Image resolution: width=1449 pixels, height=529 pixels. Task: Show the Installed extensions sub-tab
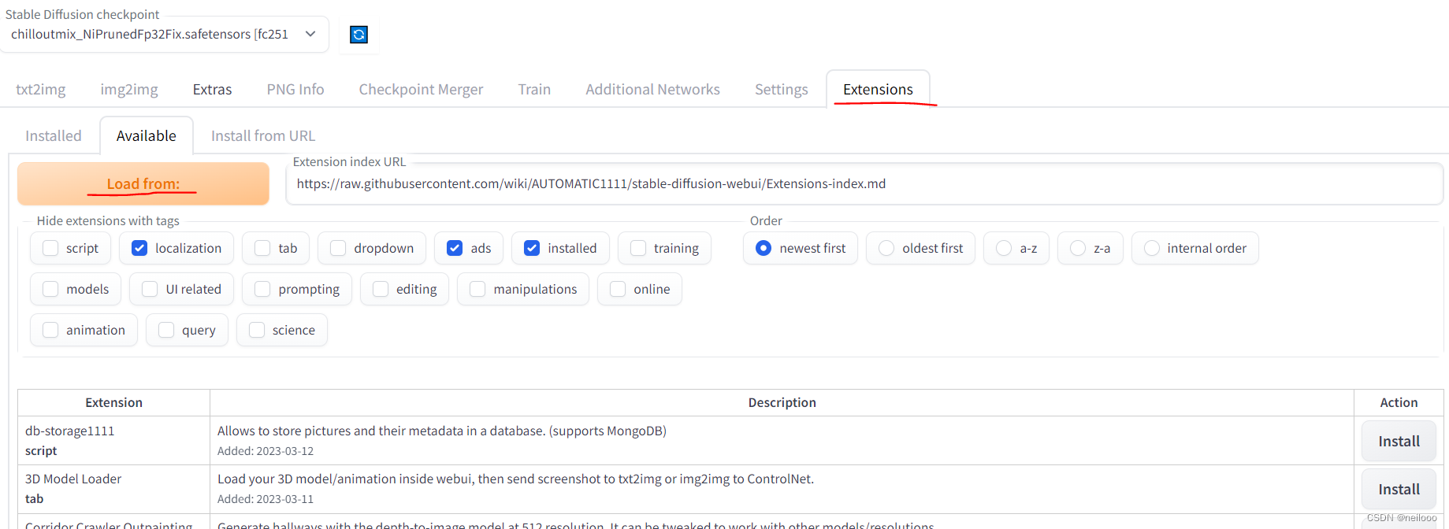[54, 136]
